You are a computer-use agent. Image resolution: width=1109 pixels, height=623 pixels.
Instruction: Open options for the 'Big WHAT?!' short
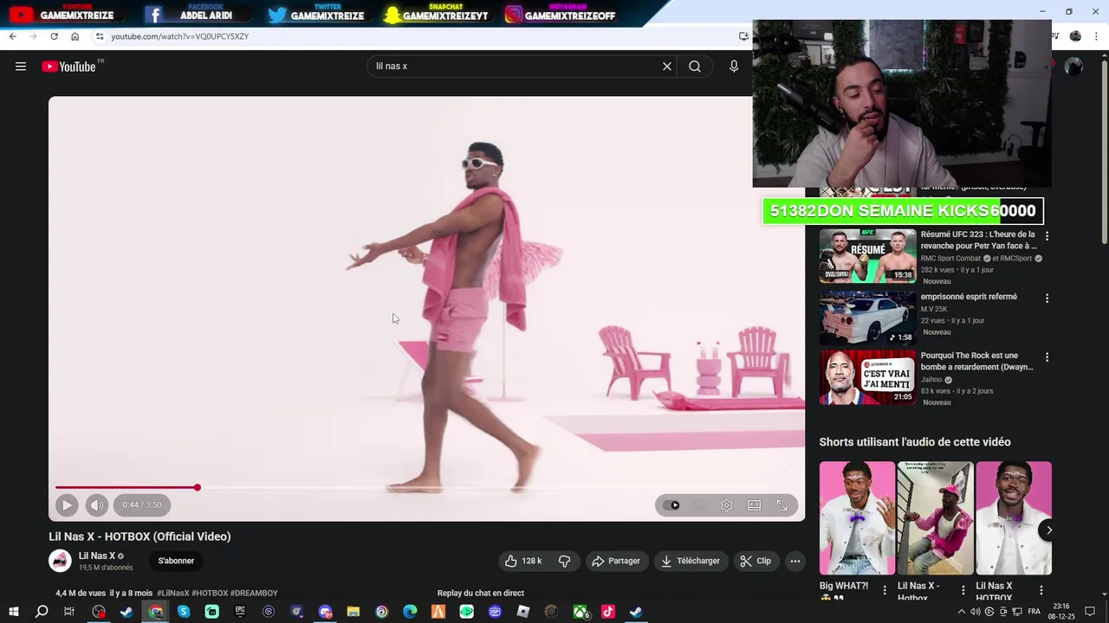coord(885,590)
